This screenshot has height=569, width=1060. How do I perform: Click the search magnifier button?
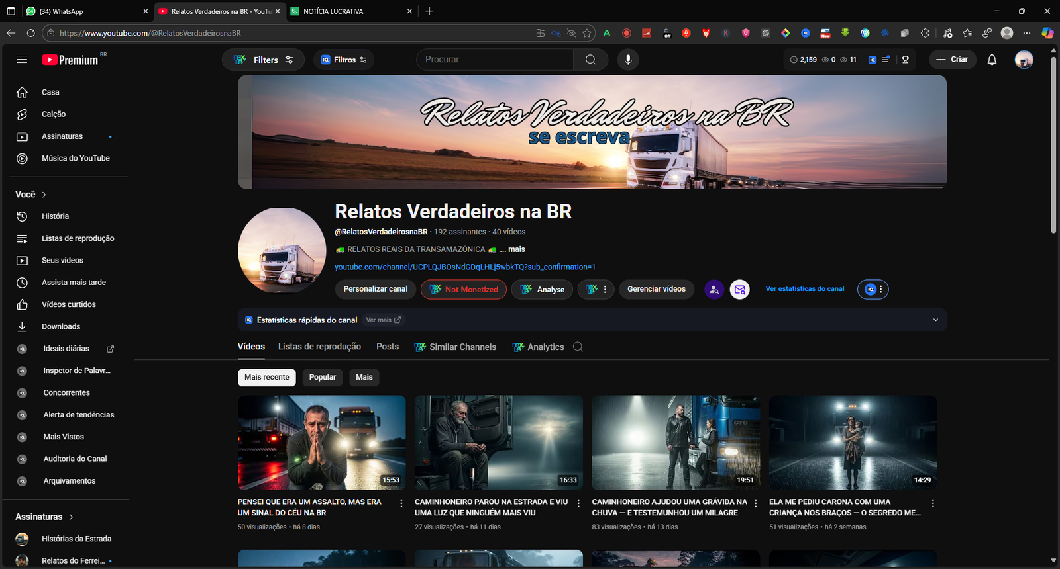click(x=590, y=60)
